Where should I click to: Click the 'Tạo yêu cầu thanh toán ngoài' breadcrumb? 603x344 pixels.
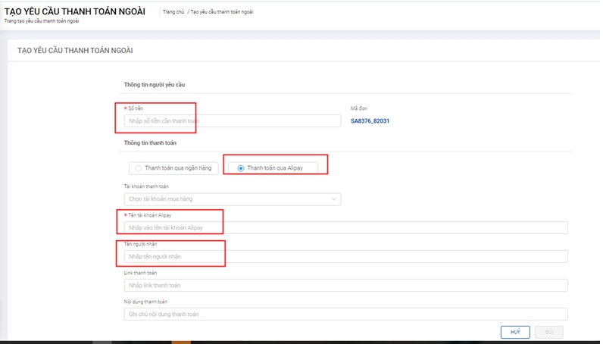pyautogui.click(x=221, y=12)
